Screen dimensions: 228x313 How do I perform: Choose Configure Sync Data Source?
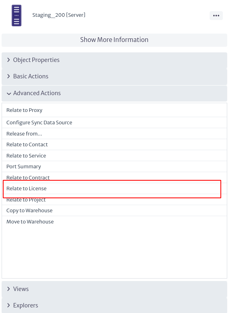click(x=114, y=123)
